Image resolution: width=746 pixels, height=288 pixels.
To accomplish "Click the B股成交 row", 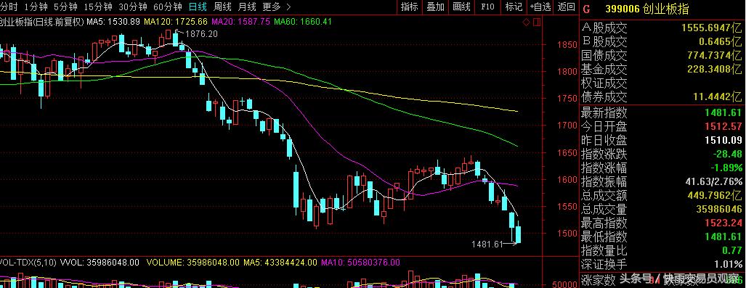I will (662, 42).
